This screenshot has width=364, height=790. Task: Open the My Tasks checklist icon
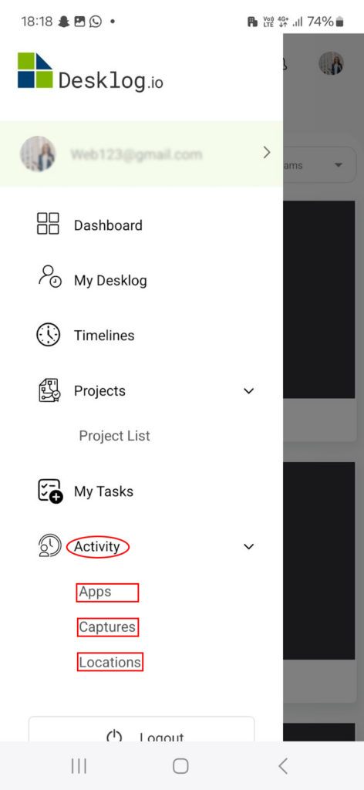pos(50,491)
